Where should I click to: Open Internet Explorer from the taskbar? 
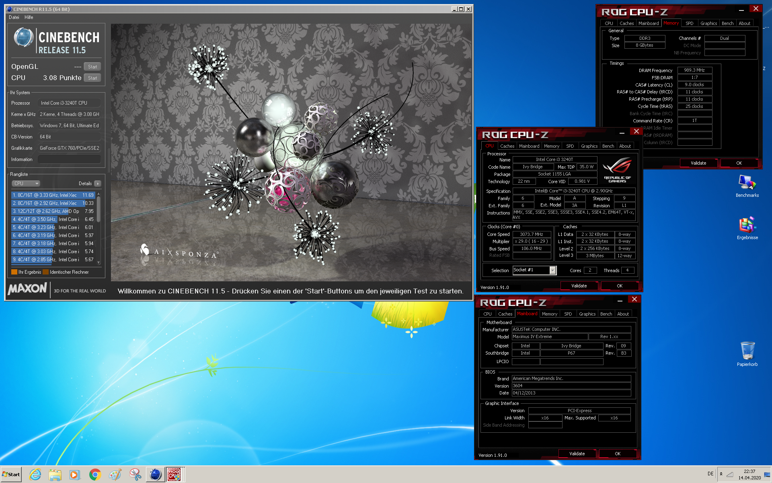click(x=35, y=475)
